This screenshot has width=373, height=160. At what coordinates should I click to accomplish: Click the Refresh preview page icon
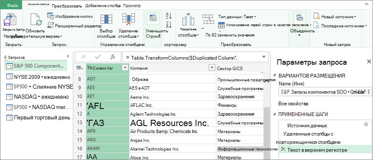36,20
